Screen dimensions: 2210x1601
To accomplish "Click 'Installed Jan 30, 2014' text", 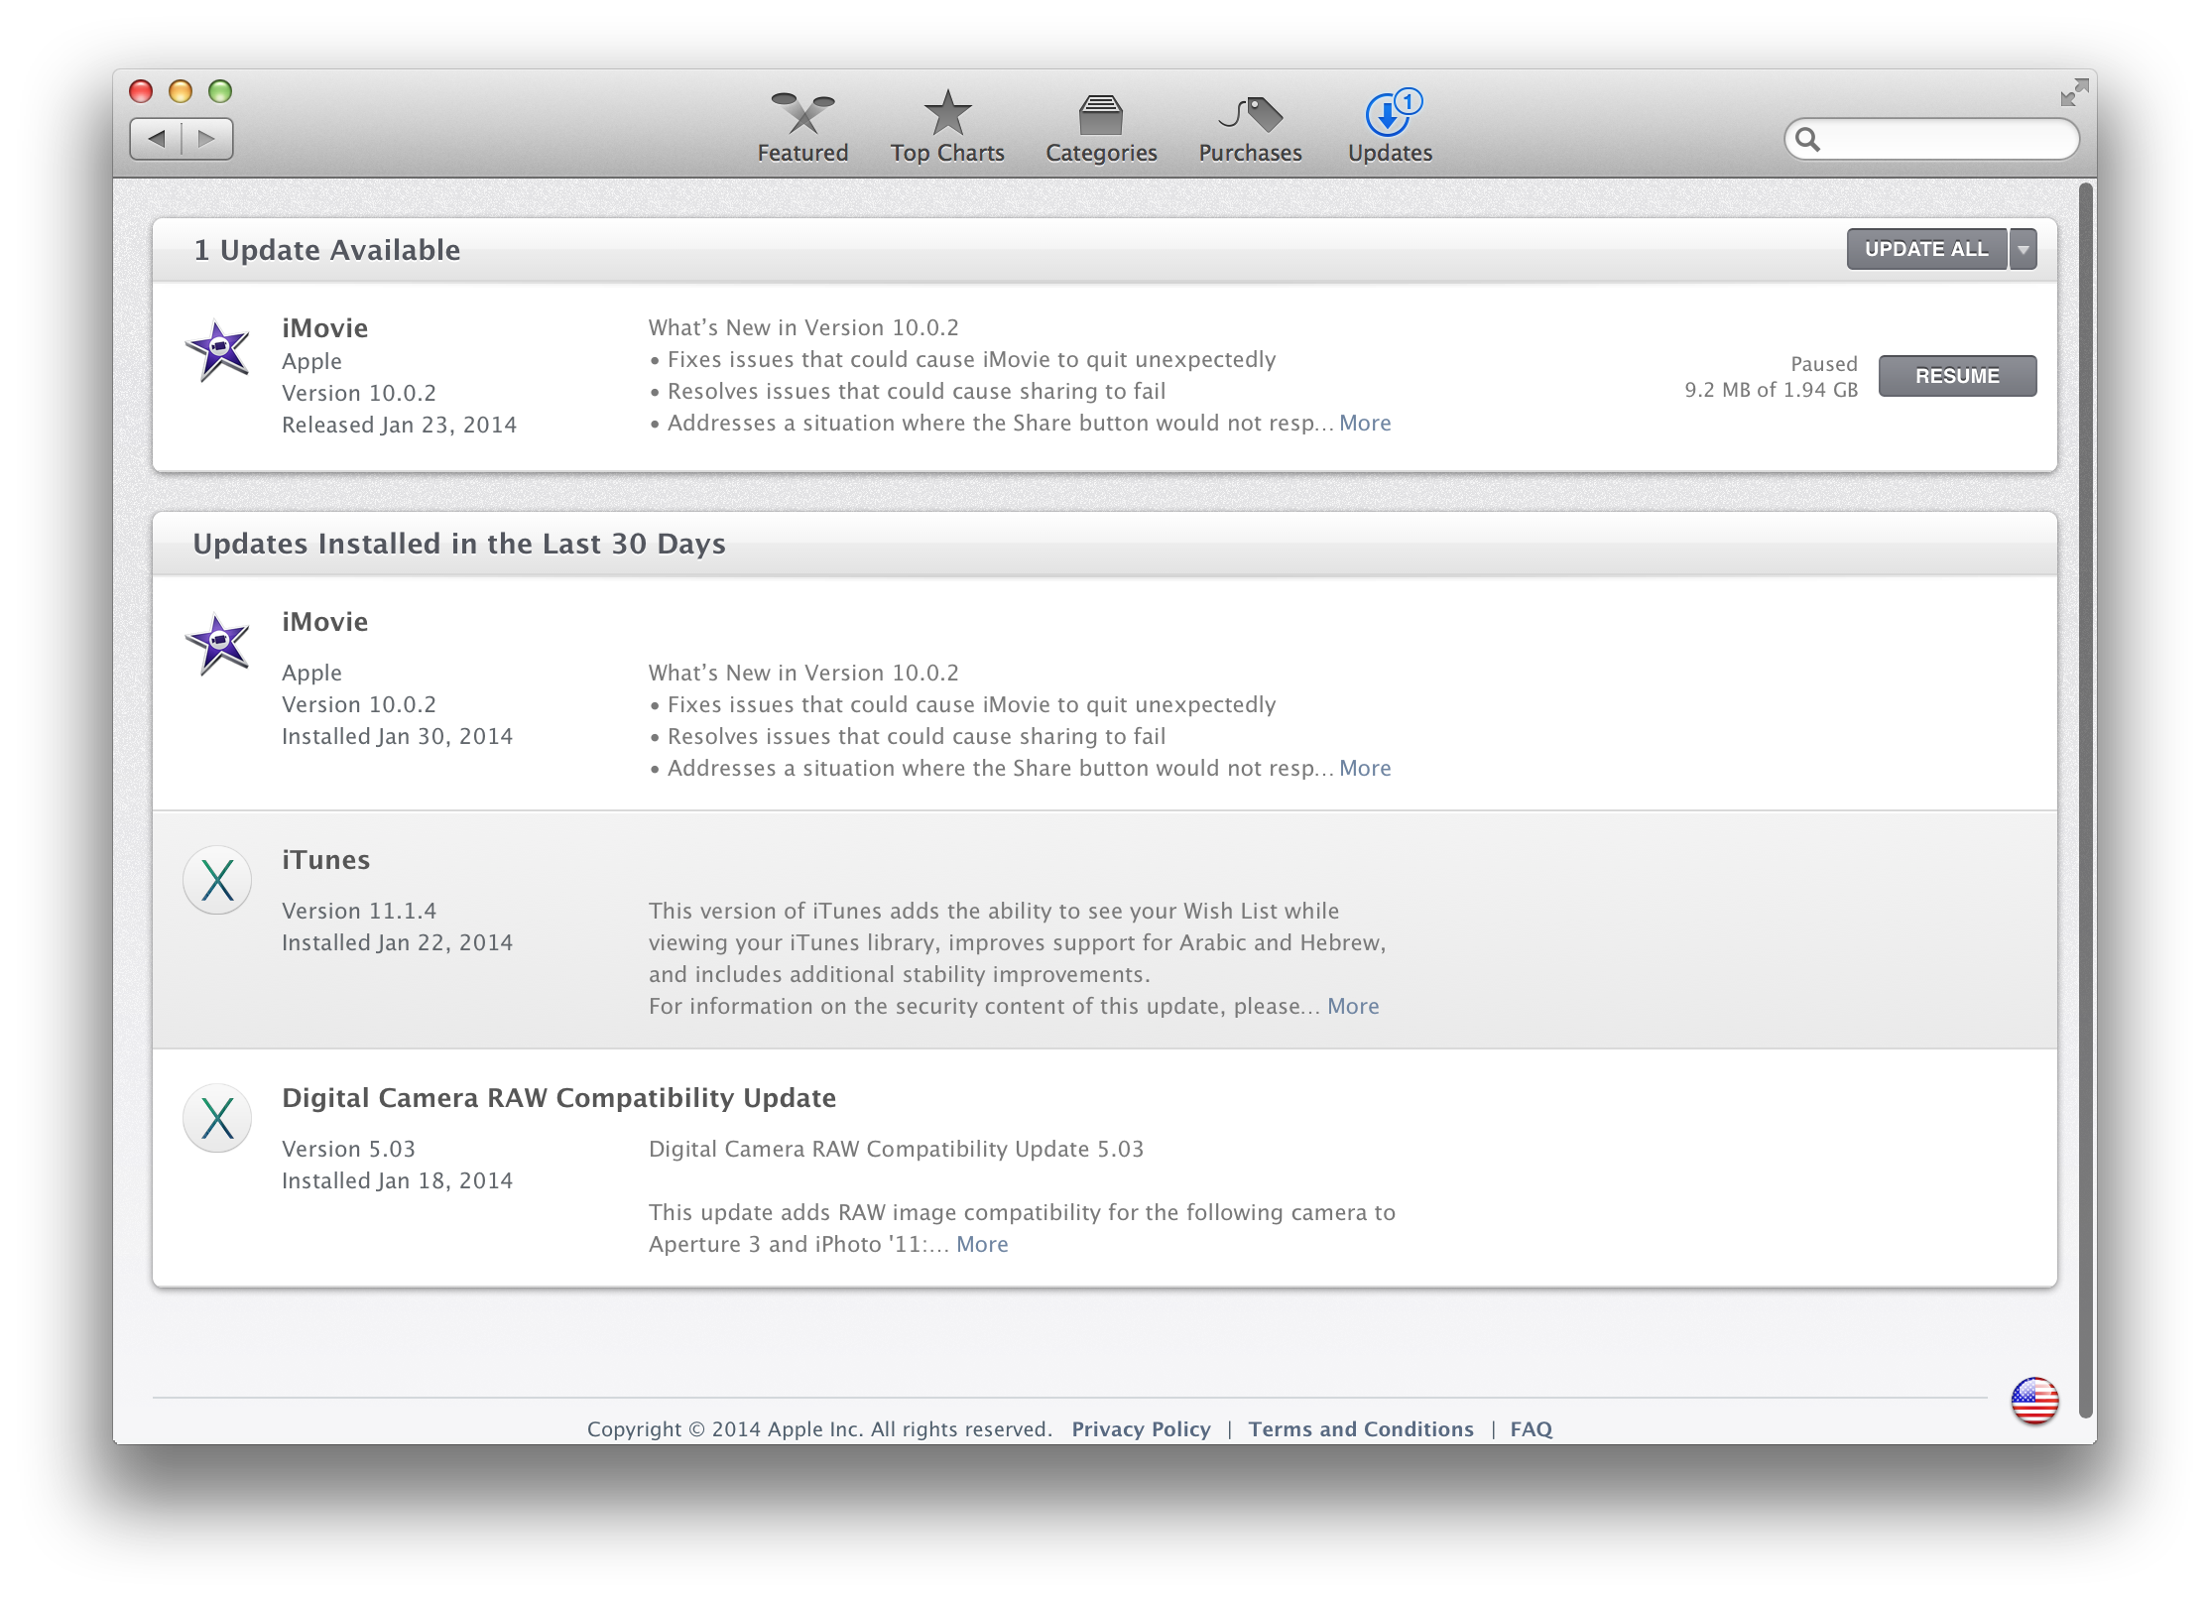I will pos(397,736).
